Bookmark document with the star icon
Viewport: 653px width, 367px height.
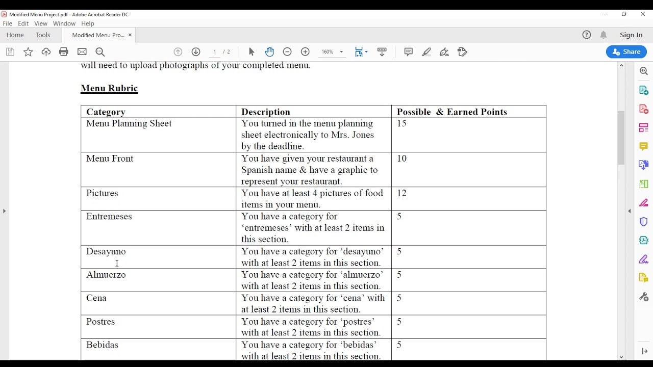tap(28, 52)
